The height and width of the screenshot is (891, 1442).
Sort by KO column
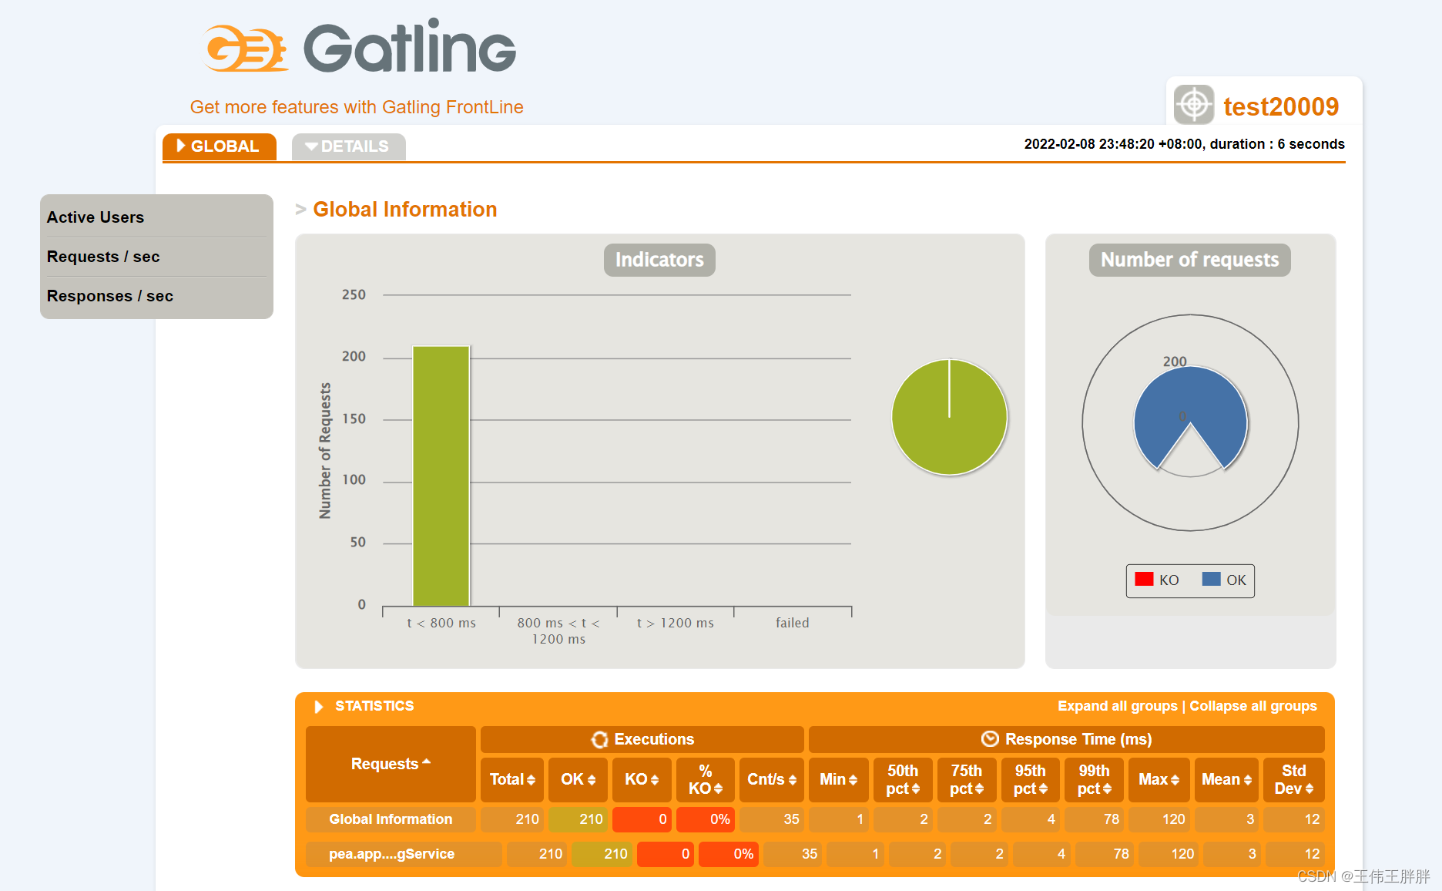pos(642,779)
